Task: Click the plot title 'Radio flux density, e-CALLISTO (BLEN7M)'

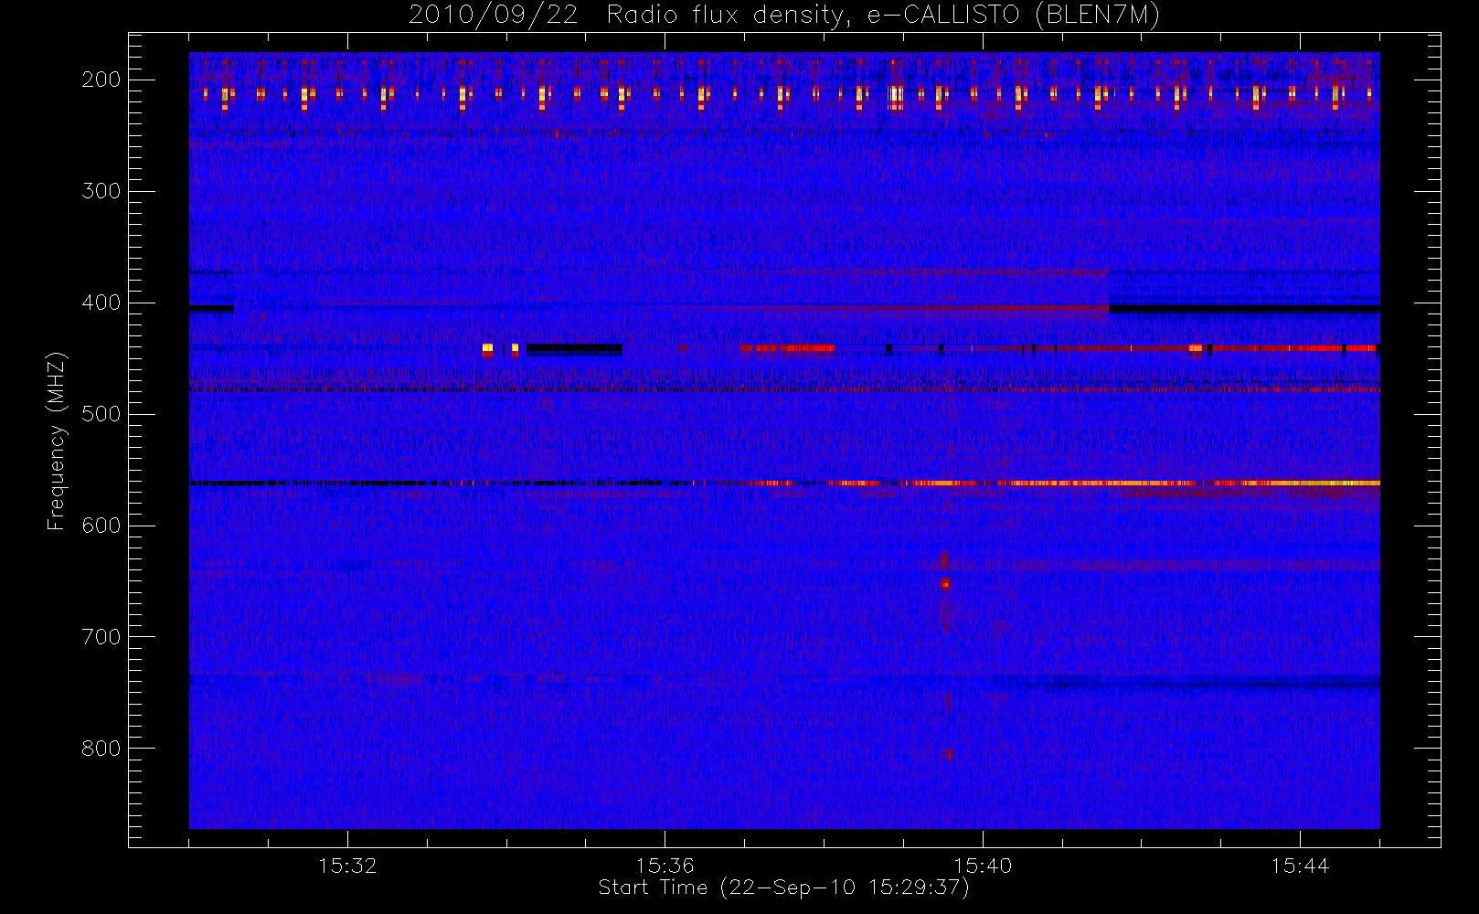Action: coord(883,16)
